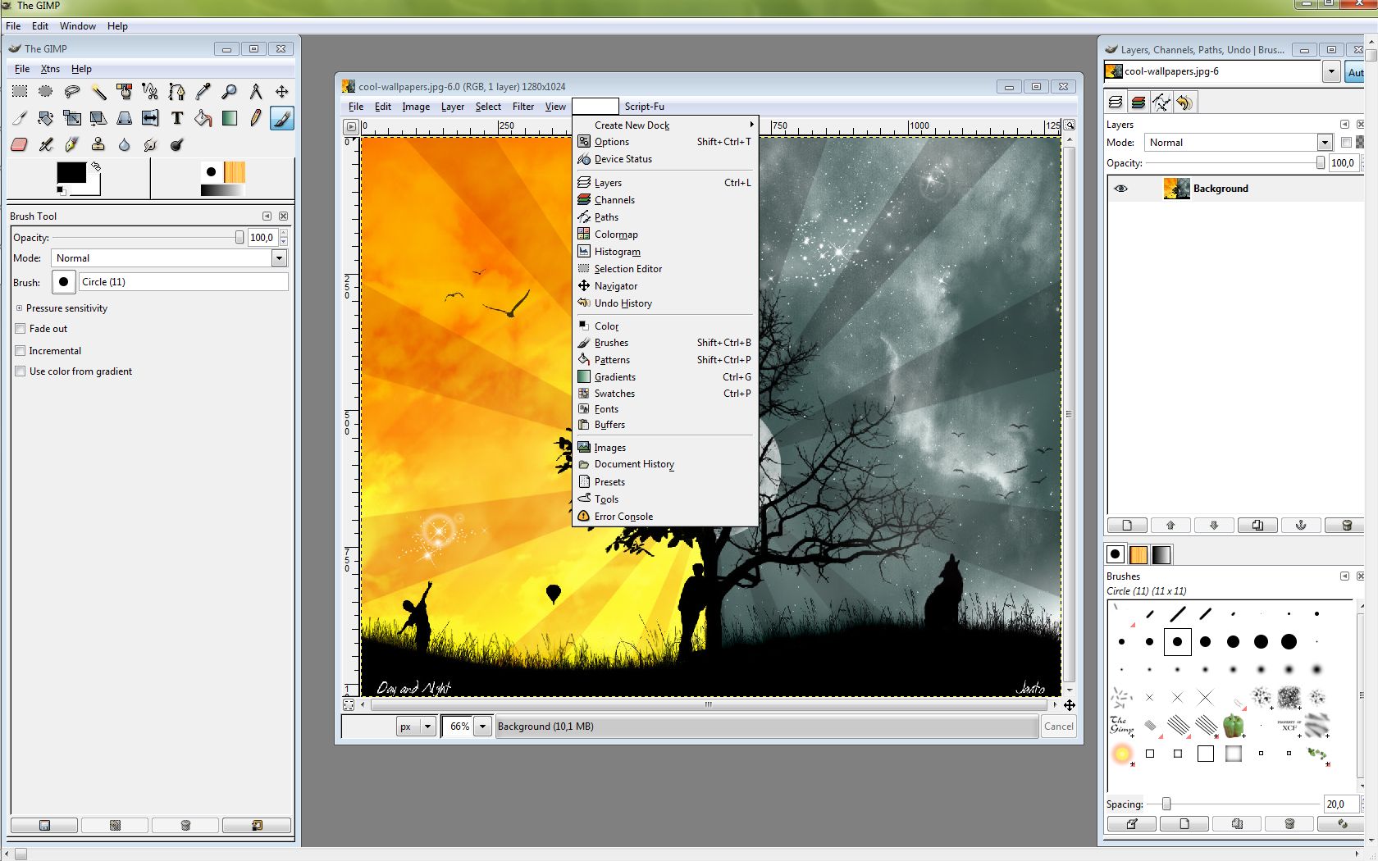Select the Rectangle Select tool

tap(20, 91)
